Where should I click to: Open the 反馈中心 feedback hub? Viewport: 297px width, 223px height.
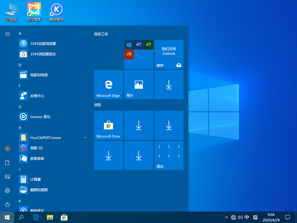click(x=35, y=96)
